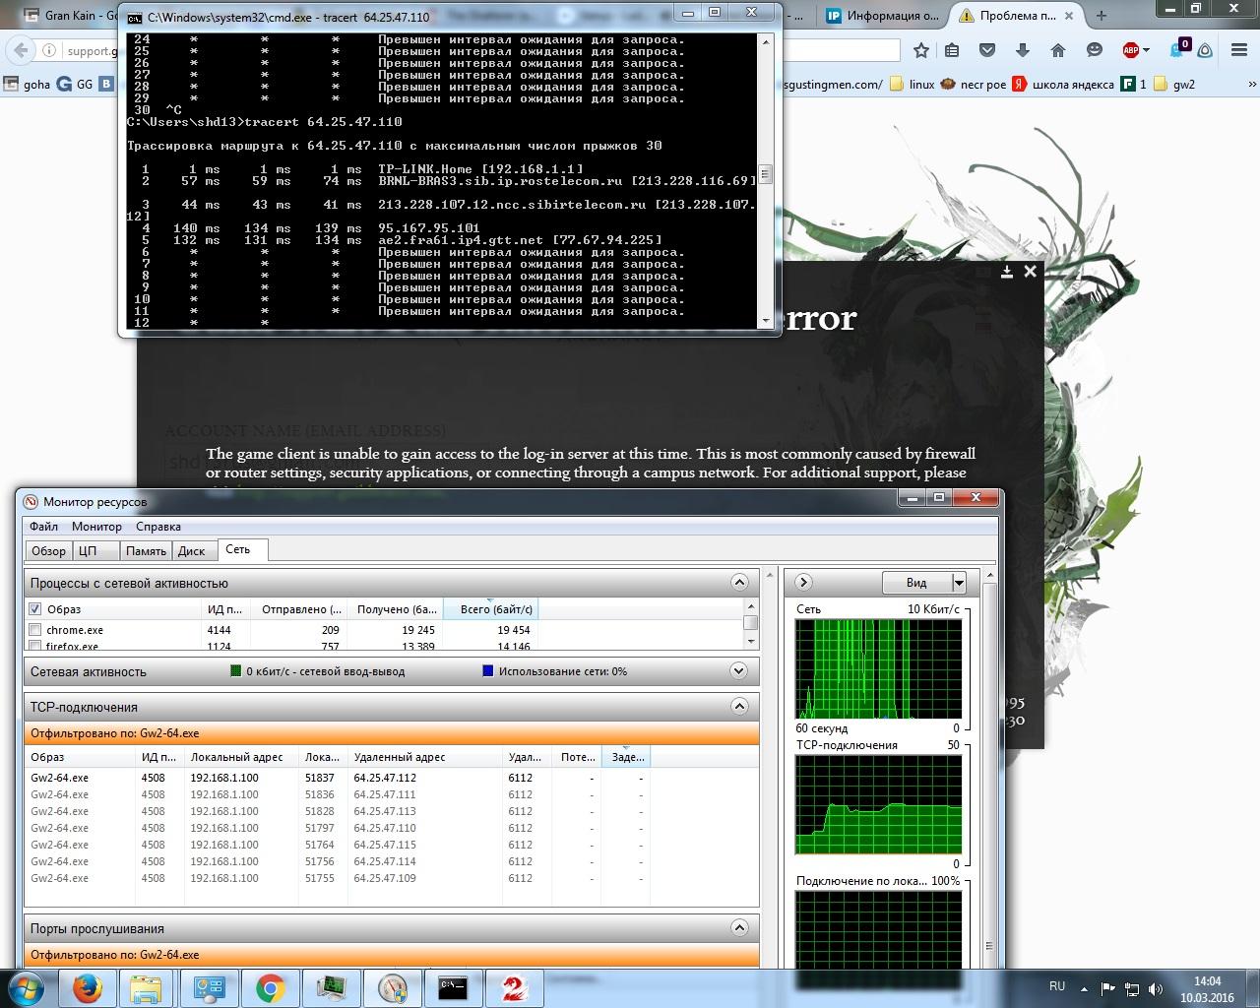Open the Монитор menu

coord(96,527)
